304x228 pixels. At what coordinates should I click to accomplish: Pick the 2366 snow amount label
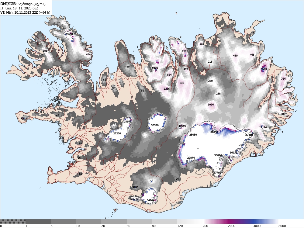tap(167, 89)
